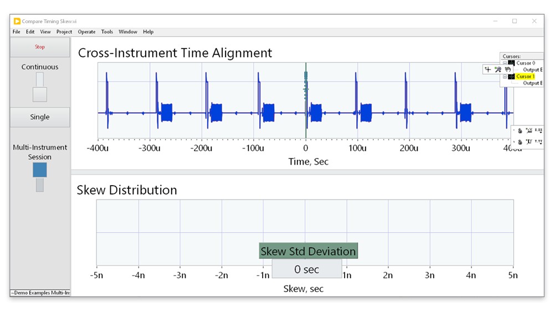Click the 0 sec skew deviation field
The width and height of the screenshot is (554, 311).
tap(306, 270)
